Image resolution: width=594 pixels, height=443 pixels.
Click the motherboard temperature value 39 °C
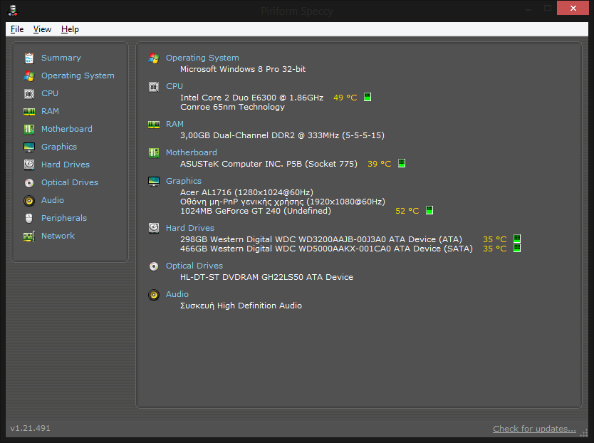coord(379,164)
